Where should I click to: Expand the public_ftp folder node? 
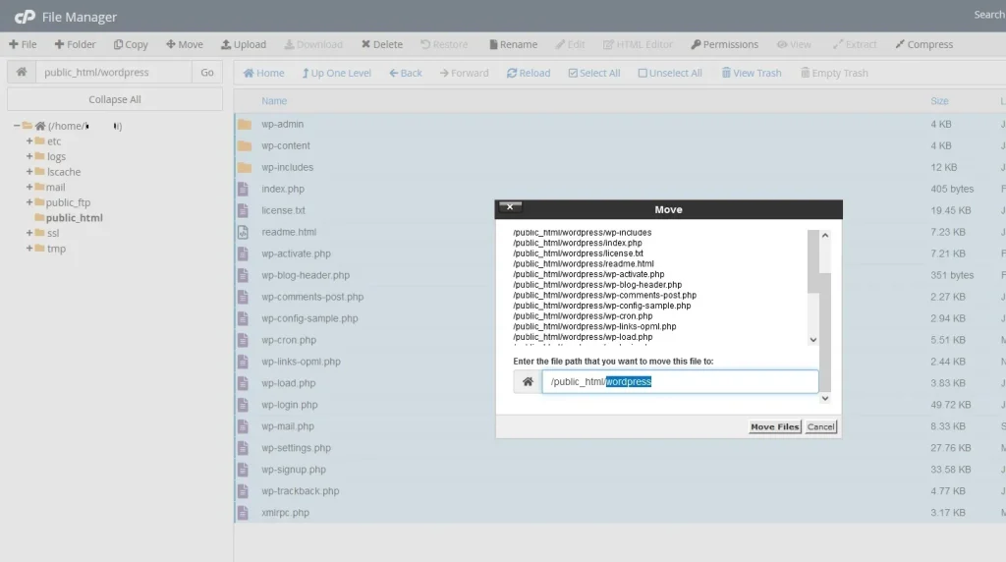29,202
